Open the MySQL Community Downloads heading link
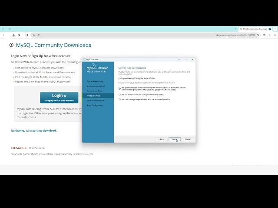 53,45
